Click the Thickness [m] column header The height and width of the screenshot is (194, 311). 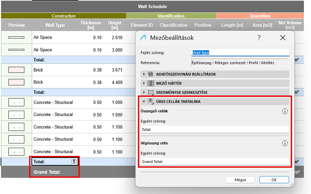tap(91, 25)
